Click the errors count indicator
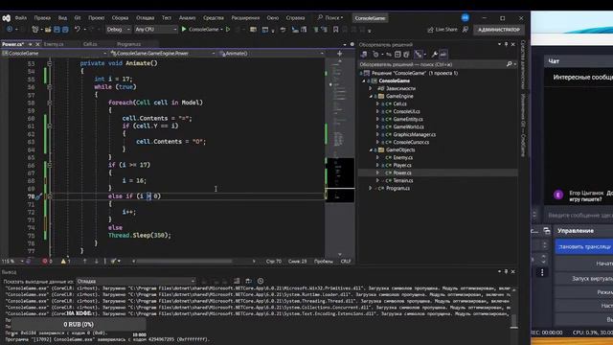The height and width of the screenshot is (345, 613). (47, 262)
